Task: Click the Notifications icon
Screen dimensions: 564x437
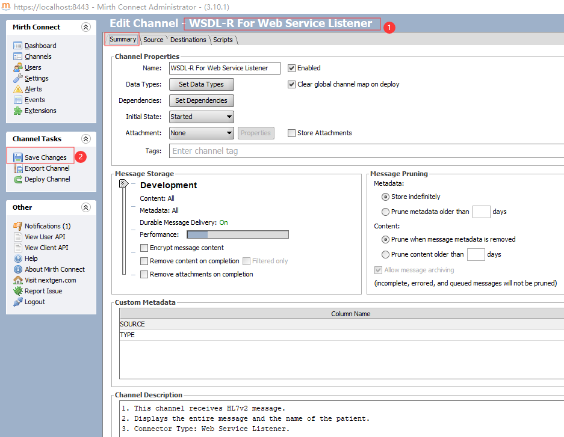Action: tap(17, 226)
